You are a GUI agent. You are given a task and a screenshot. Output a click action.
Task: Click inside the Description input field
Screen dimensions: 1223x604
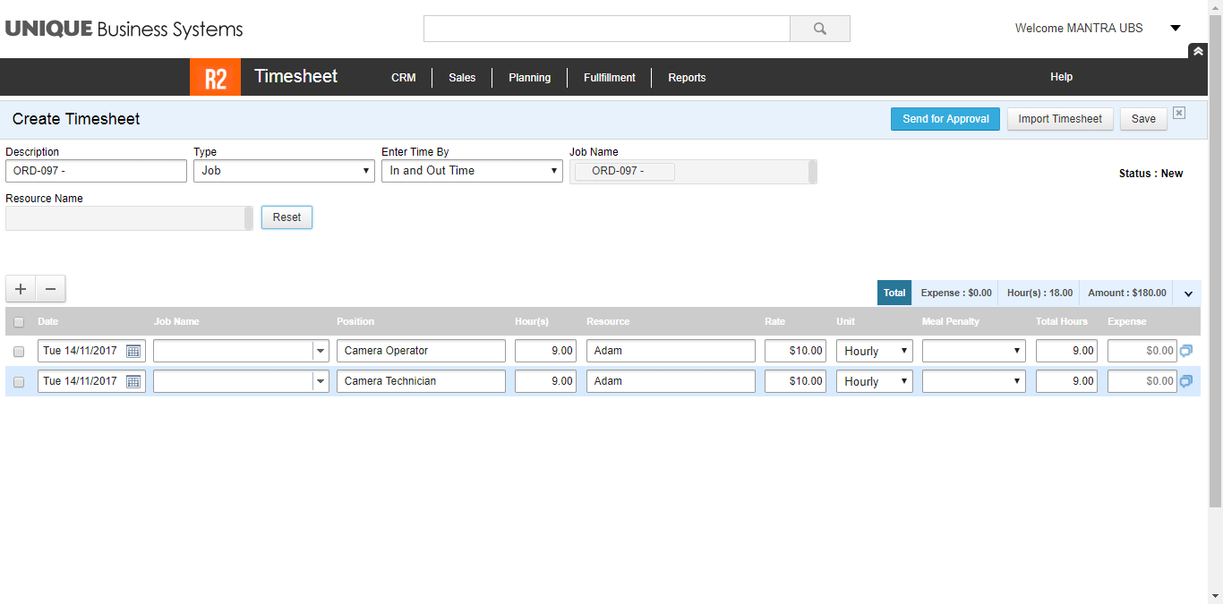[x=96, y=170]
